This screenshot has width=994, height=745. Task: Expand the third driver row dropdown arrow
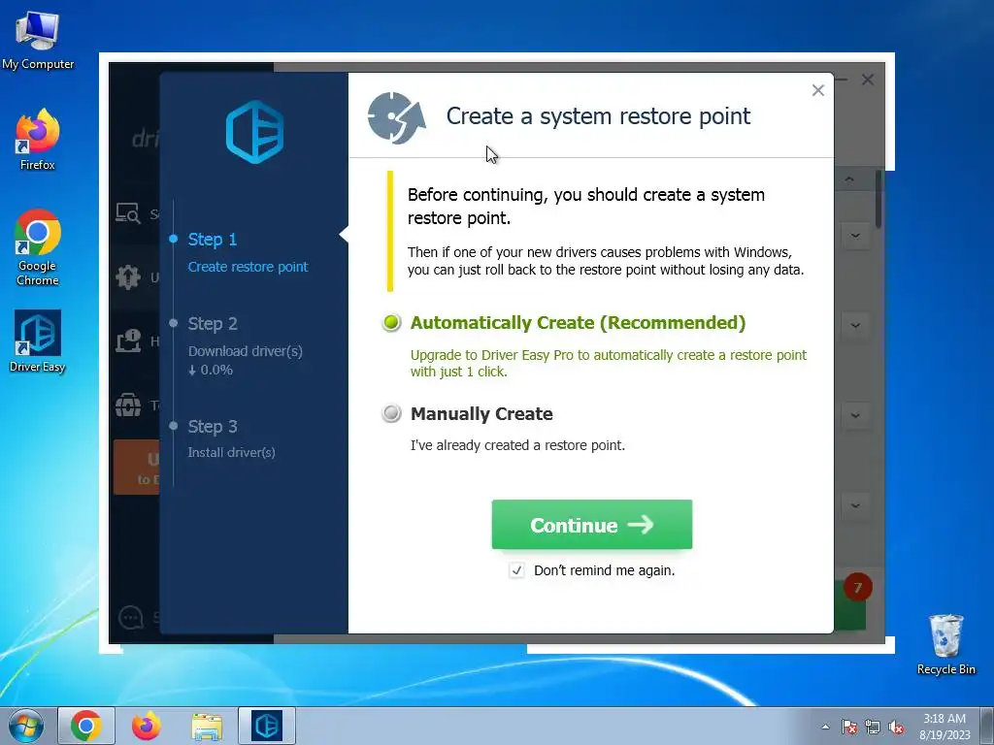point(855,415)
